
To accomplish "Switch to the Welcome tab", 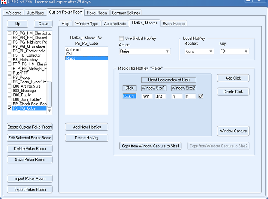I will pos(13,13).
